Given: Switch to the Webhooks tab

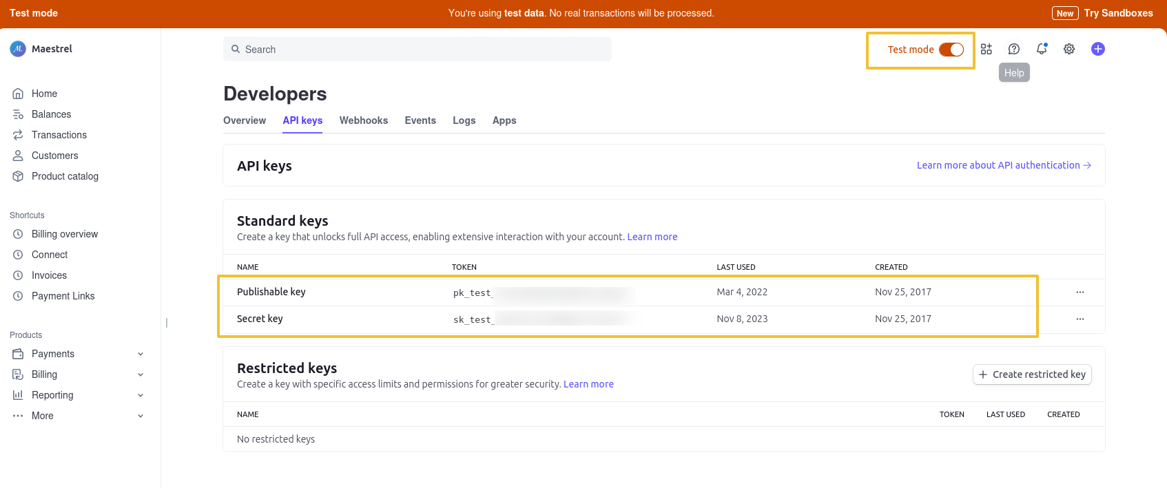Looking at the screenshot, I should [x=364, y=120].
